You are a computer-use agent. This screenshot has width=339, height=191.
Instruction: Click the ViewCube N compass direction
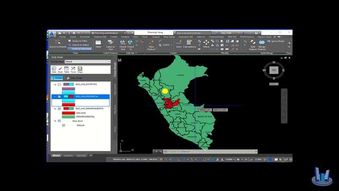point(274,63)
